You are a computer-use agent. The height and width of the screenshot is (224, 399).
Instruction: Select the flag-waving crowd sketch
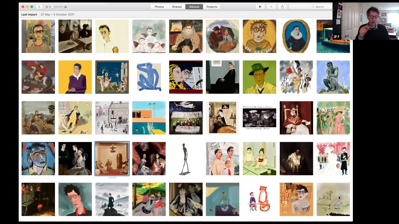click(x=296, y=77)
